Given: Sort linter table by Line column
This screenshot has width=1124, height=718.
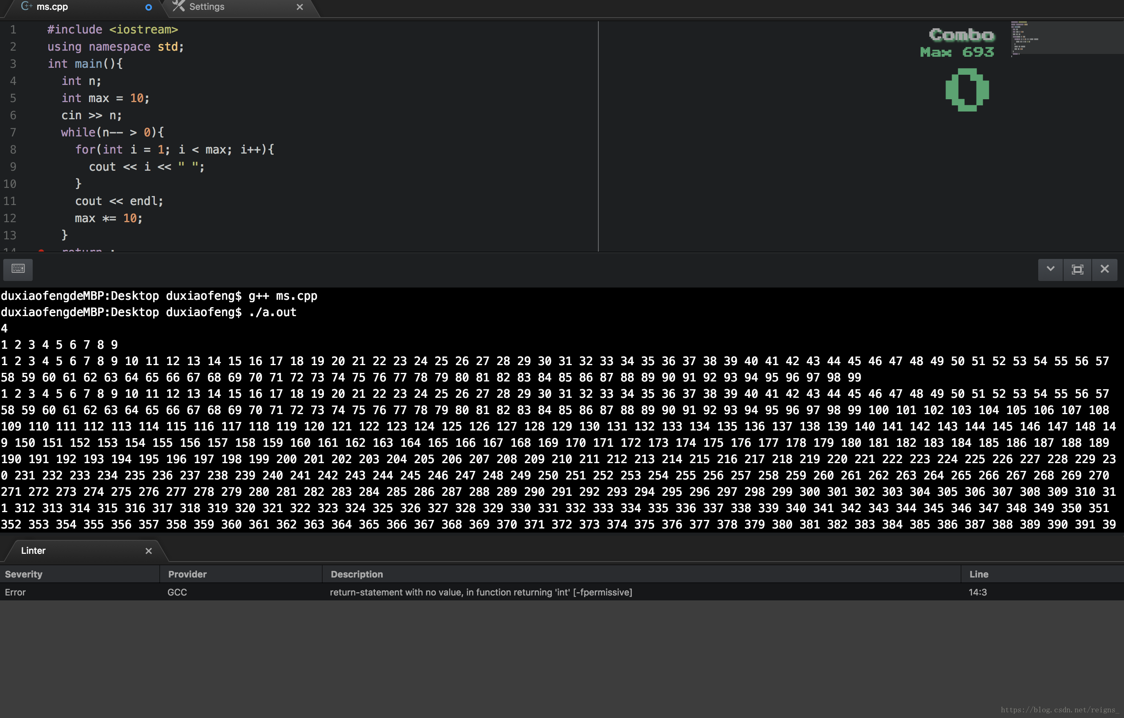Looking at the screenshot, I should coord(1042,574).
